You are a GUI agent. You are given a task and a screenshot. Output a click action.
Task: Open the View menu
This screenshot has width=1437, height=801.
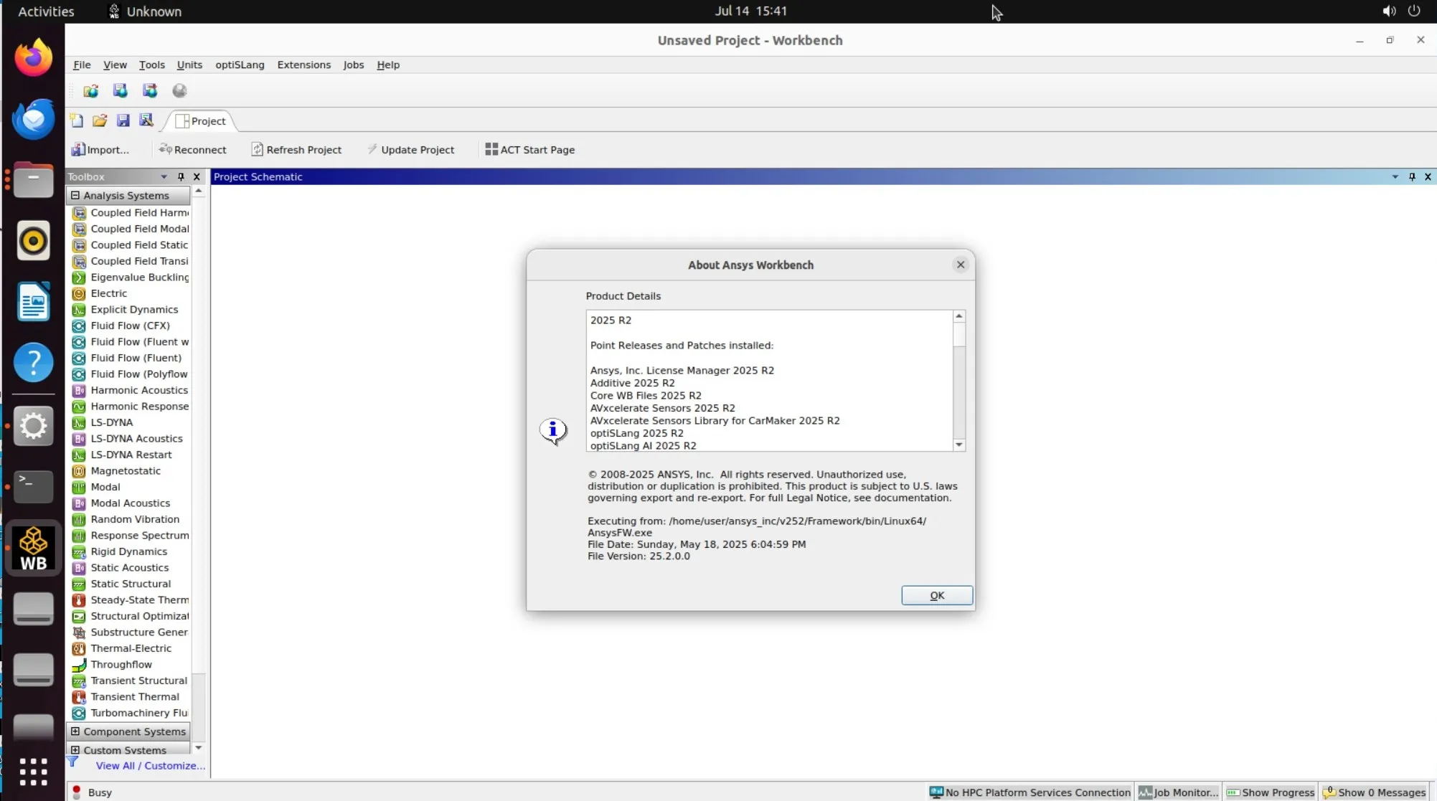pos(115,65)
